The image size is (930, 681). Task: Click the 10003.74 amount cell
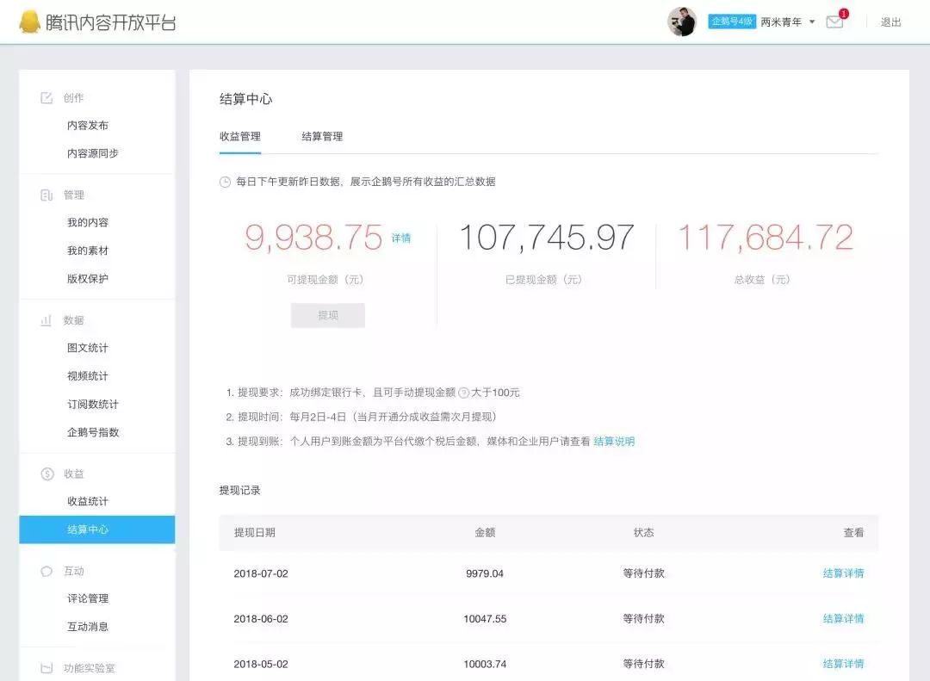(485, 664)
